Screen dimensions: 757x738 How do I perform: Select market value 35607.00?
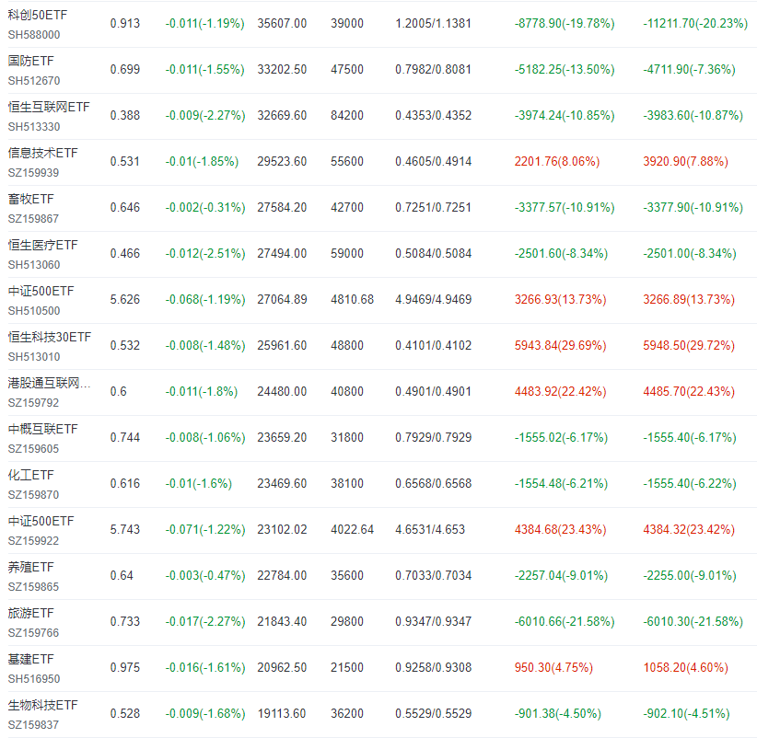click(x=282, y=23)
